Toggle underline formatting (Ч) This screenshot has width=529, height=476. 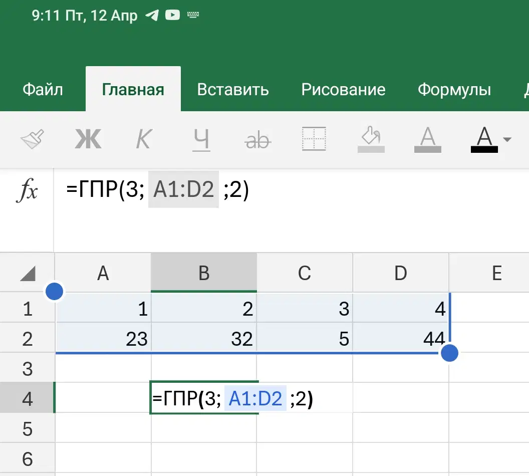201,140
